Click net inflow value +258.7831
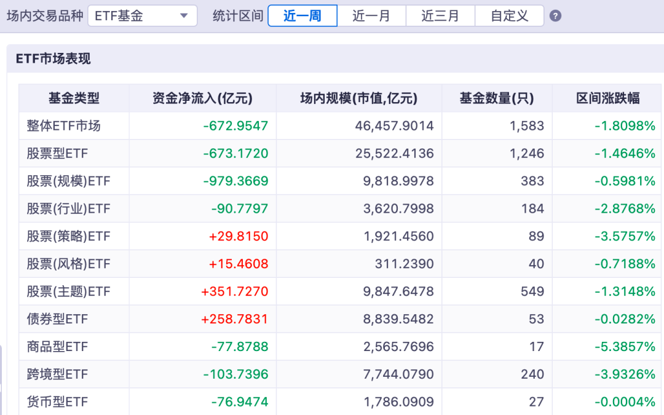Image resolution: width=664 pixels, height=415 pixels. pos(235,319)
